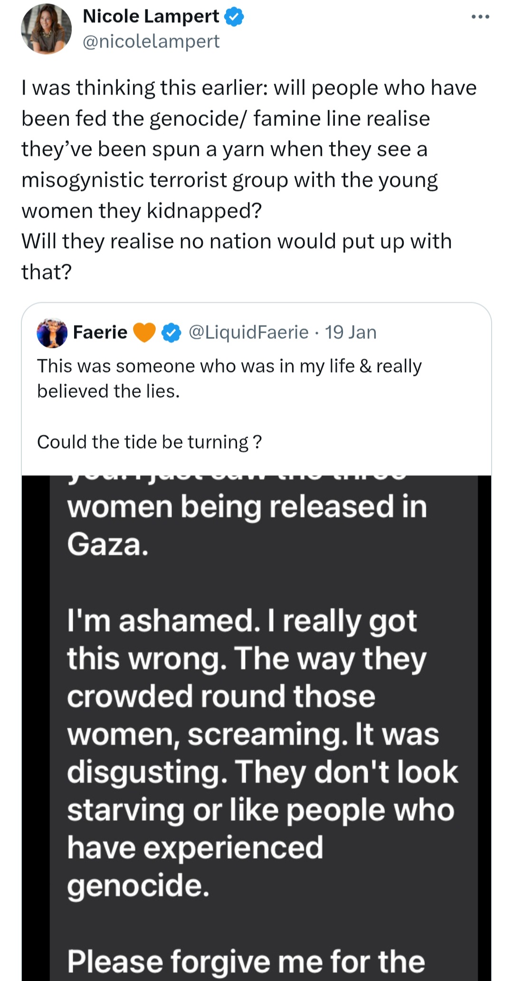
Task: Tap the verified badge next to Faerie
Action: pyautogui.click(x=171, y=333)
